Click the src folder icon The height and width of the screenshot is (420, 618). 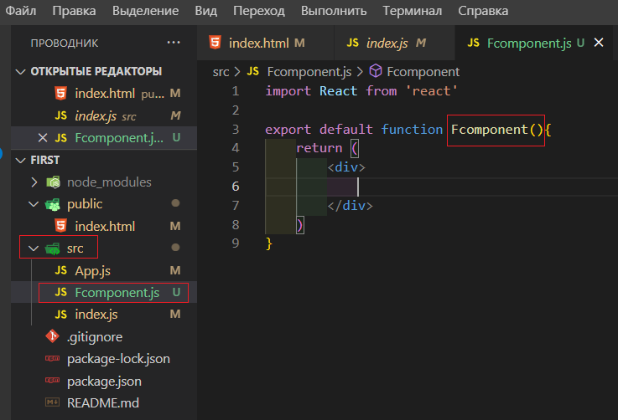tap(53, 248)
